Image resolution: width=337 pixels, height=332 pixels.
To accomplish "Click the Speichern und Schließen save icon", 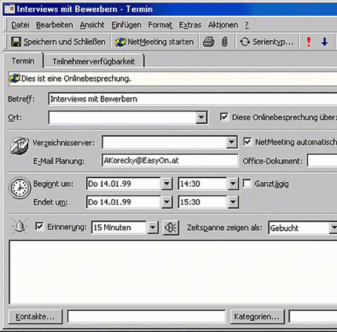I will pyautogui.click(x=16, y=42).
